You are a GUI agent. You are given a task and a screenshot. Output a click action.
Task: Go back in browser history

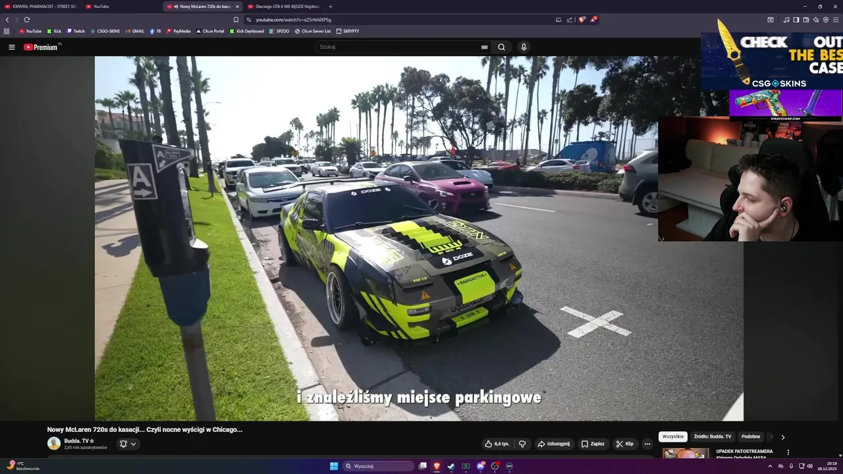[7, 20]
